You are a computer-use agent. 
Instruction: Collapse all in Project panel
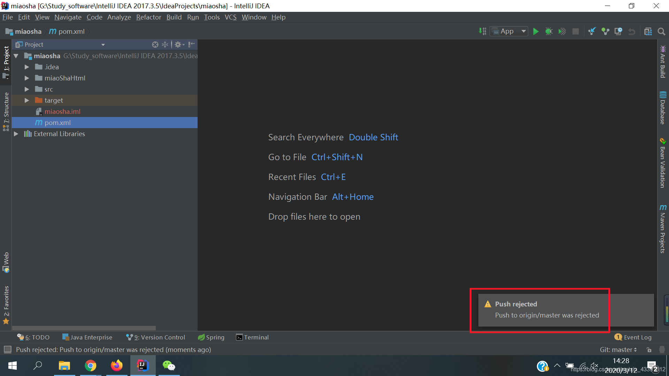point(165,44)
